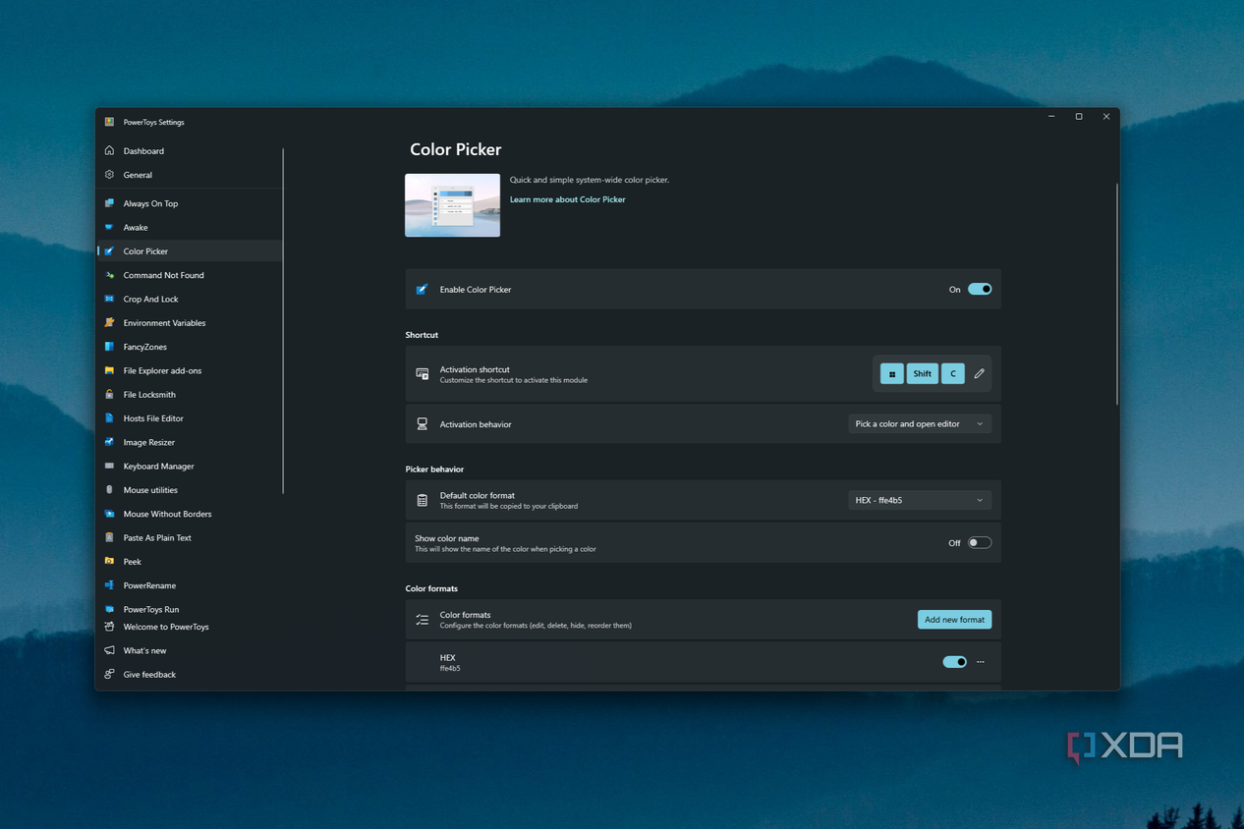Click the FancyZones icon
The image size is (1244, 829).
109,347
